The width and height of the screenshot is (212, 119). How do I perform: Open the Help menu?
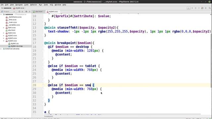point(64,5)
